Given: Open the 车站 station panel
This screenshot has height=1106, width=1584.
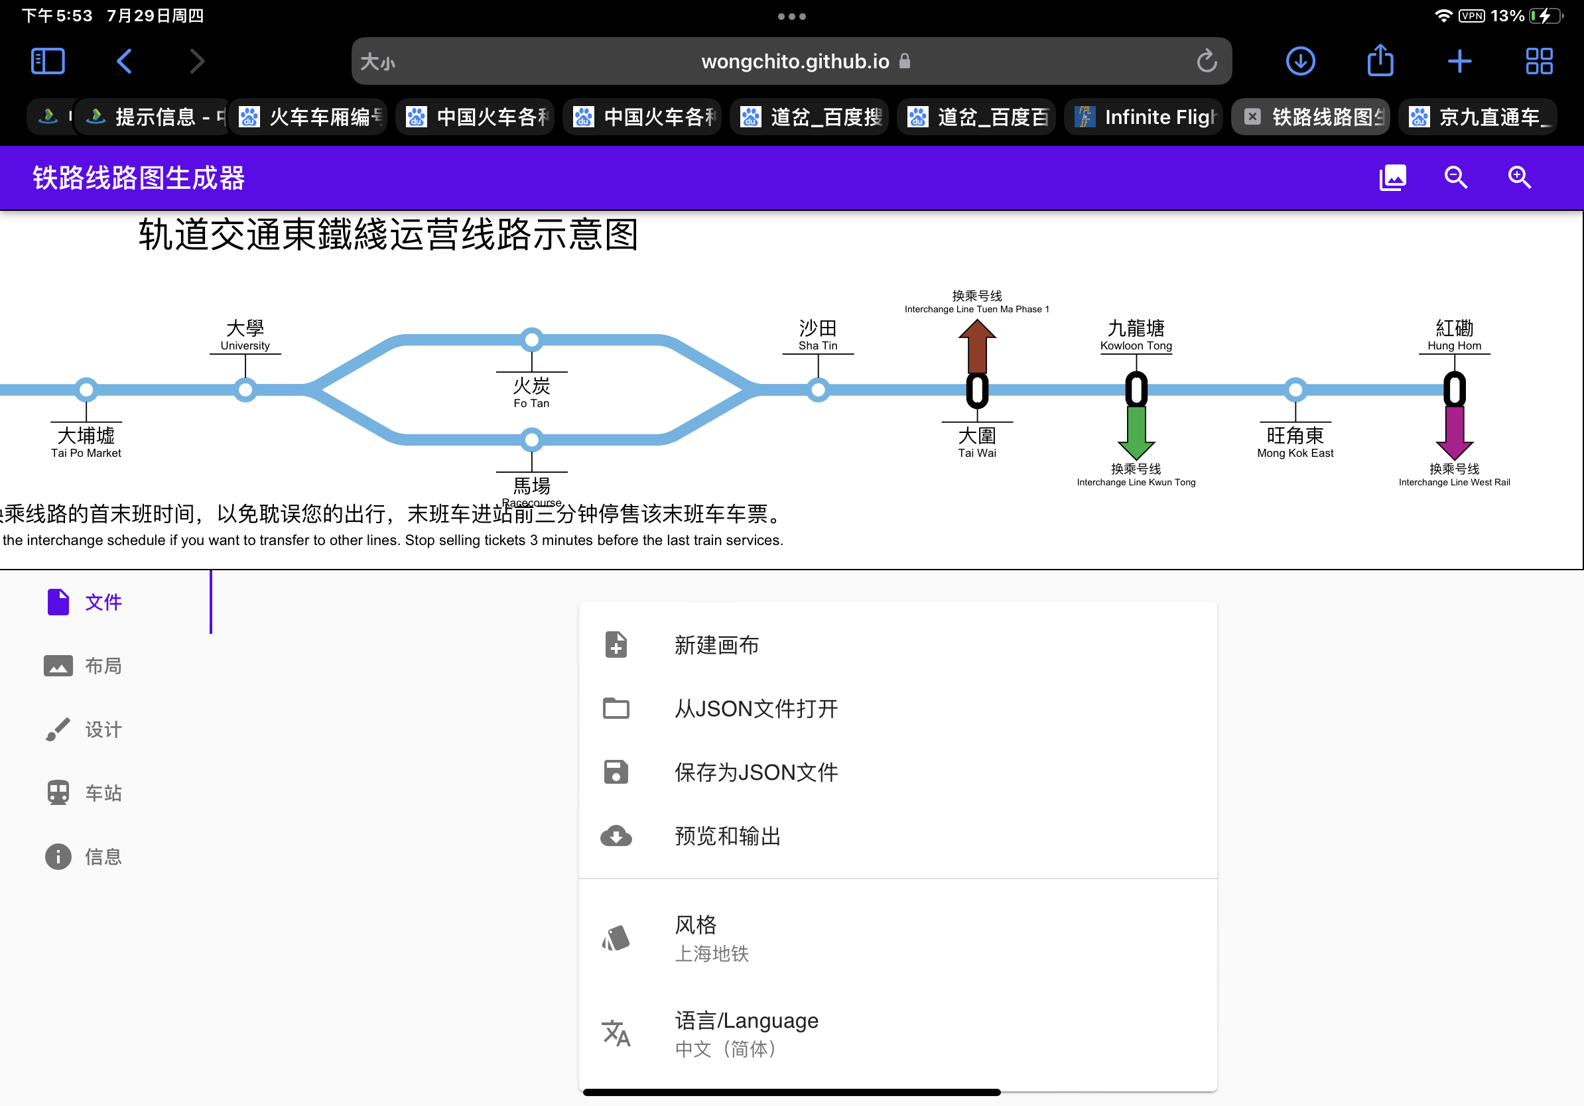Looking at the screenshot, I should (x=101, y=792).
